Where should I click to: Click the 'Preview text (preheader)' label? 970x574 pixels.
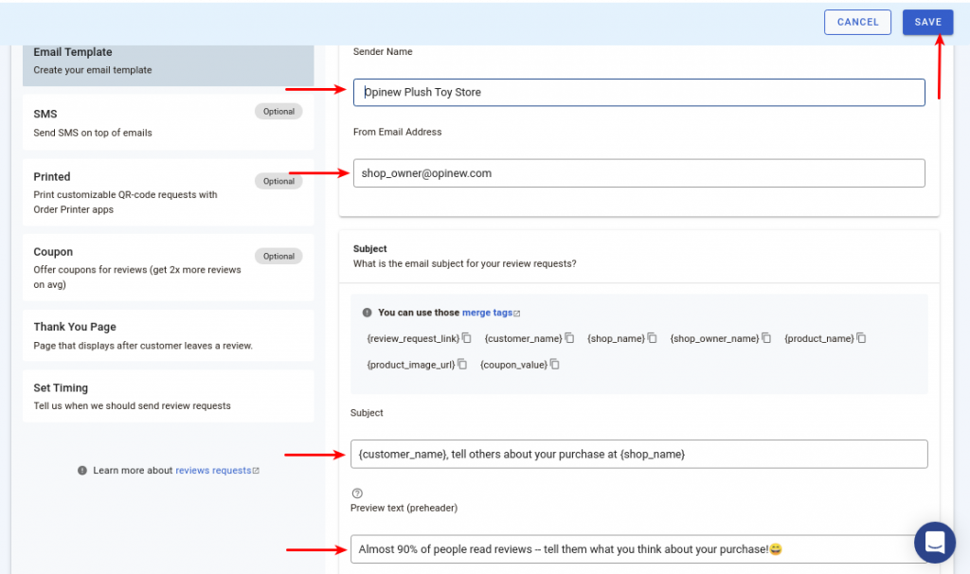pos(404,508)
